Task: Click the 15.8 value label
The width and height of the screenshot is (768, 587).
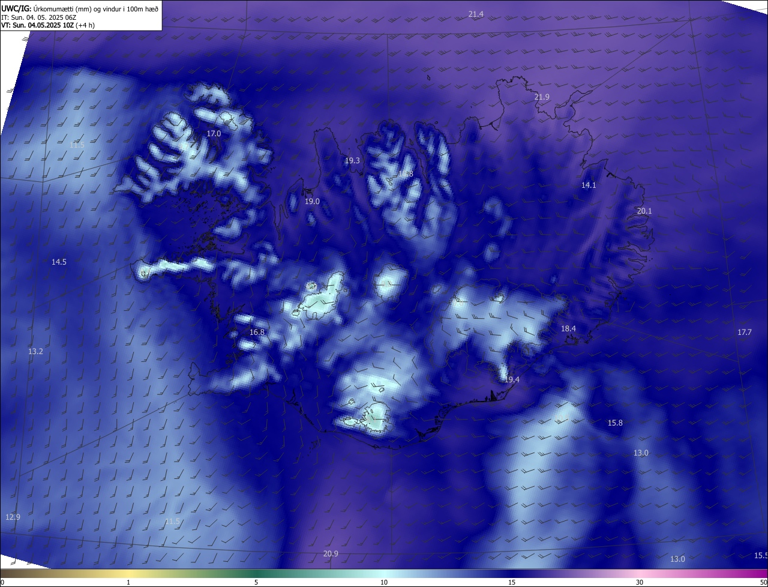Action: click(x=615, y=423)
